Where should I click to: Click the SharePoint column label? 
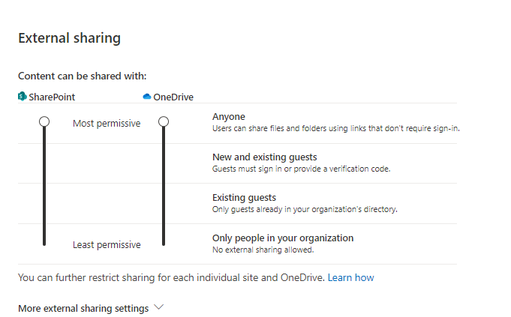tap(52, 97)
